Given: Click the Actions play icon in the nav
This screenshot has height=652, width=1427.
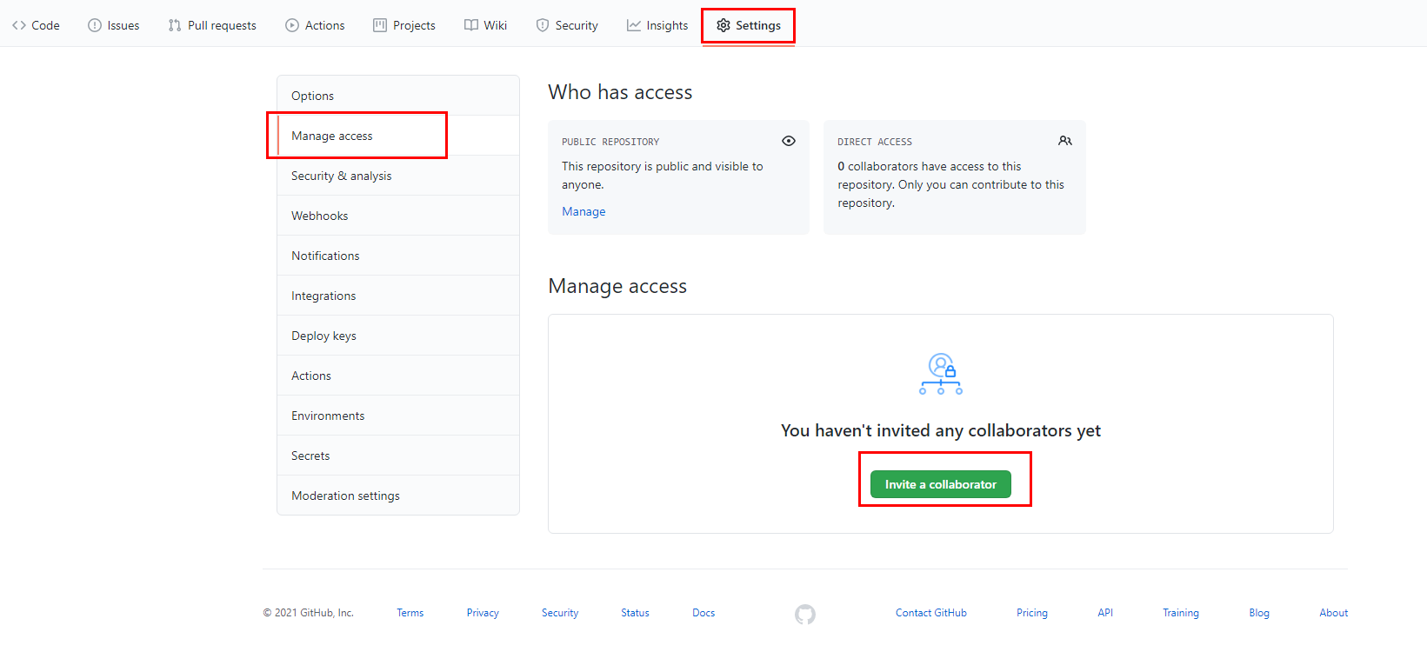Looking at the screenshot, I should 292,25.
